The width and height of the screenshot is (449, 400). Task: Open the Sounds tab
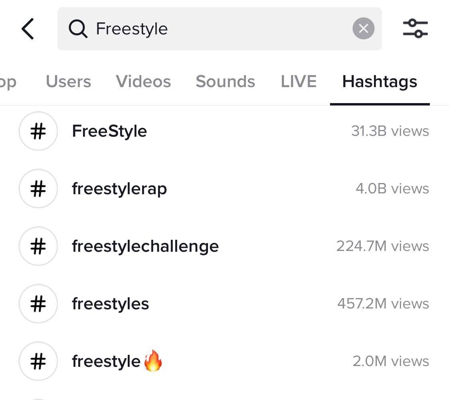coord(225,82)
